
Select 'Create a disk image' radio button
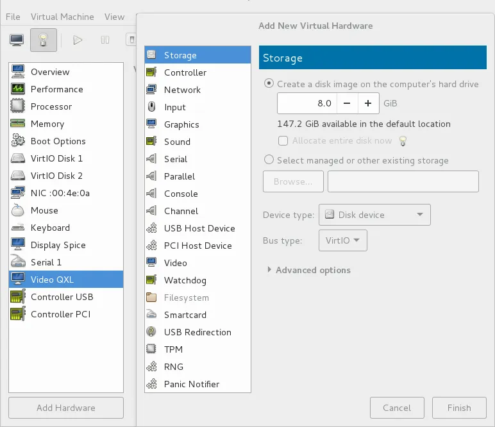[x=269, y=83]
